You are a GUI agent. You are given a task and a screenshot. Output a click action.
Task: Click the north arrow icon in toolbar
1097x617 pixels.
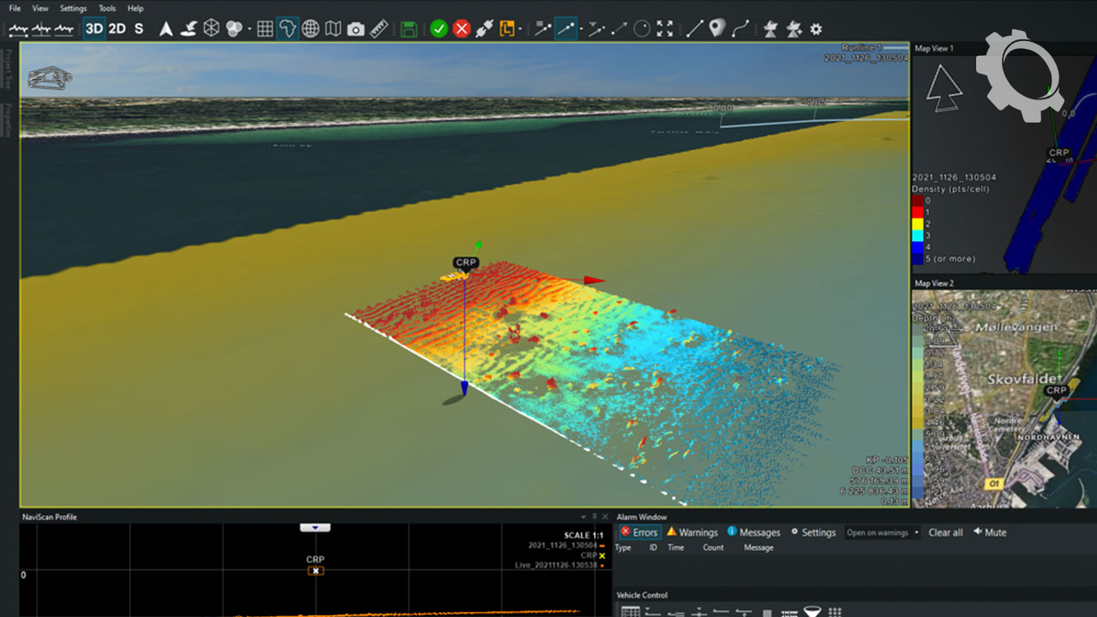point(166,29)
